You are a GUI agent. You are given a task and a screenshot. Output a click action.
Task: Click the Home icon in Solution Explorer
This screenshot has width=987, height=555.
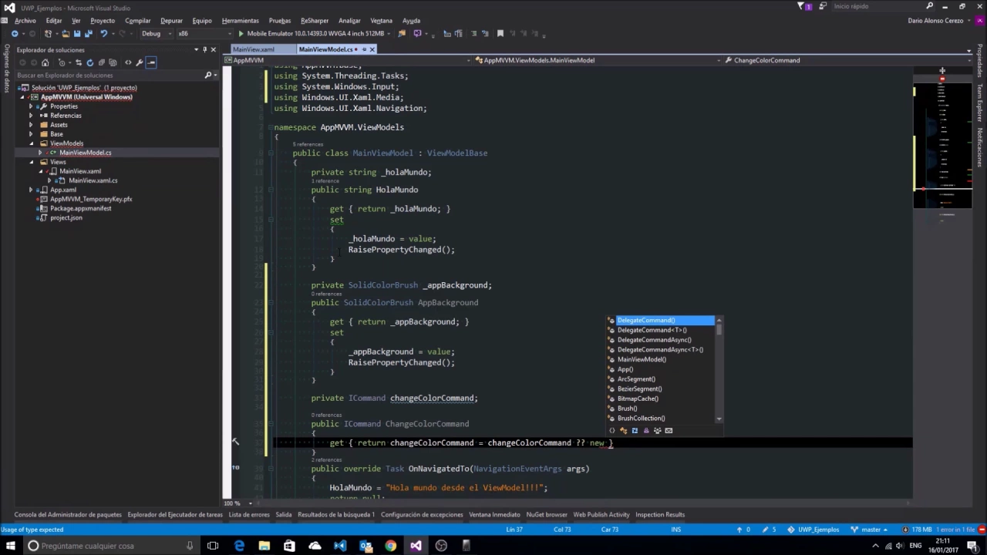[x=45, y=62]
